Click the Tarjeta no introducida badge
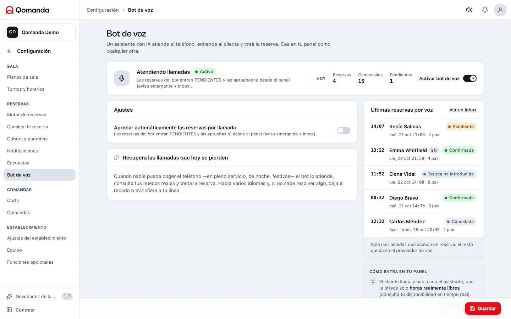Screen dimensions: 511x319 449,174
